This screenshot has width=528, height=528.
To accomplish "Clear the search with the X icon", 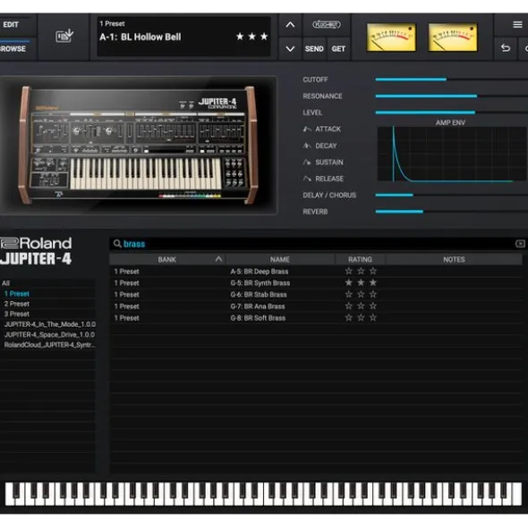I will 520,244.
